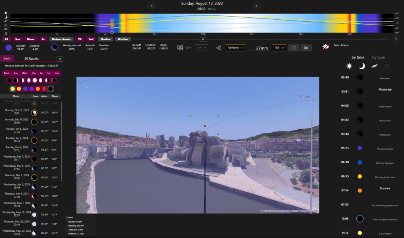Open the 16:9 aspect ratio dropdown
Screen dimensions: 404x238
279,48
